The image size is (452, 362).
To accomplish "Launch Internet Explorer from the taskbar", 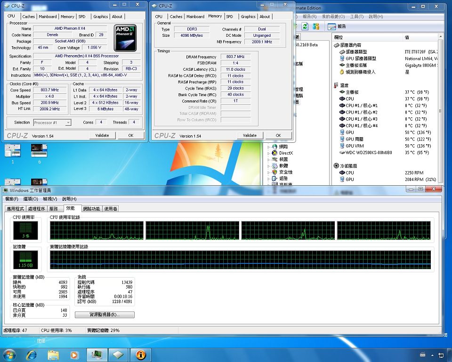I will [x=32, y=354].
